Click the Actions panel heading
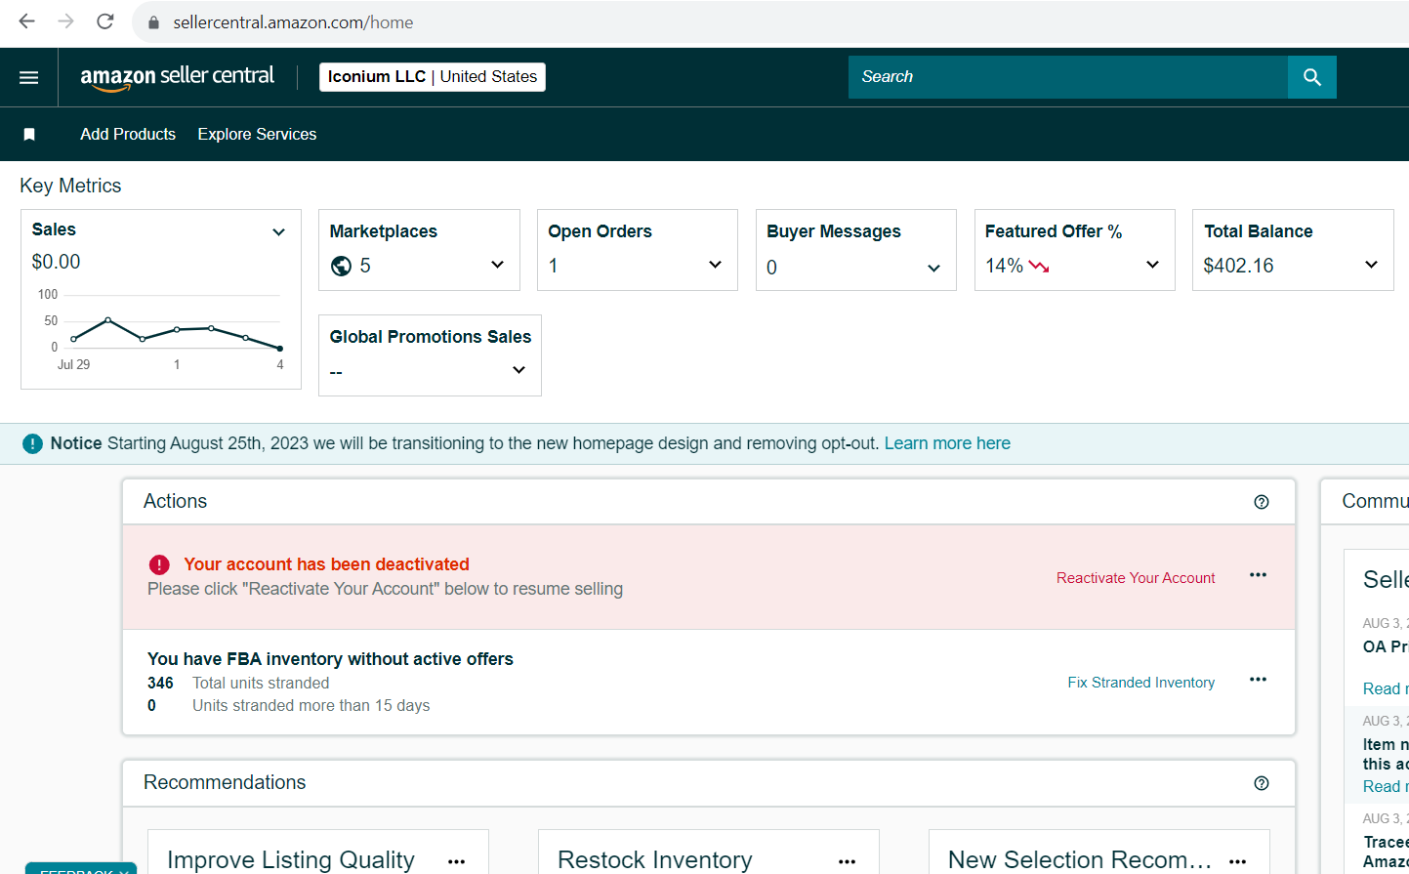 coord(175,501)
